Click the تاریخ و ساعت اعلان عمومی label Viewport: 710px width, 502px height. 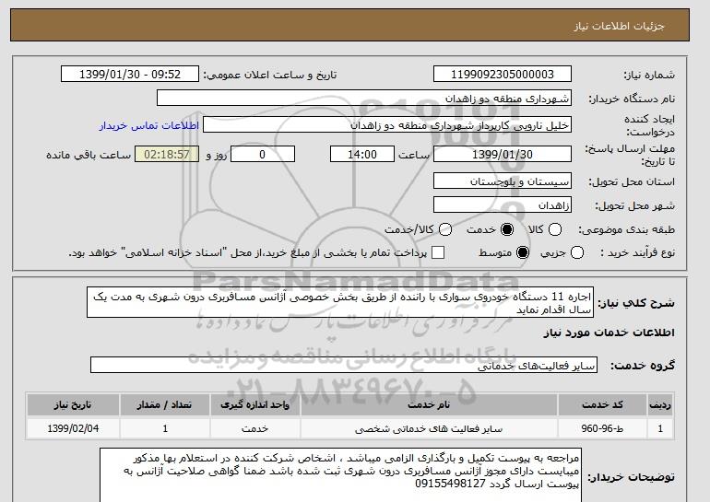(270, 76)
